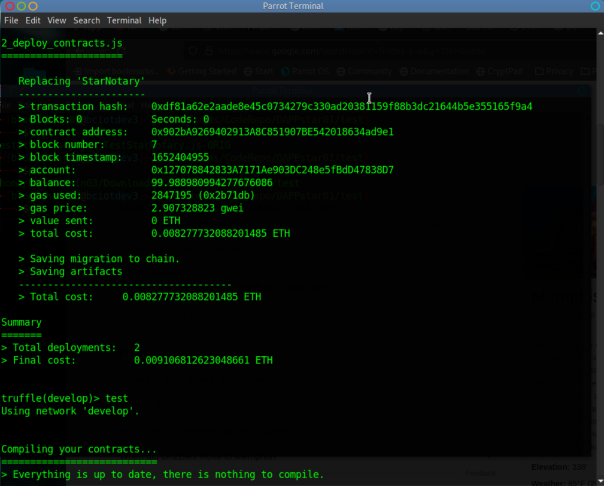This screenshot has width=604, height=486.
Task: Click the '2_deploy_contracts.js' heading
Action: tap(62, 43)
